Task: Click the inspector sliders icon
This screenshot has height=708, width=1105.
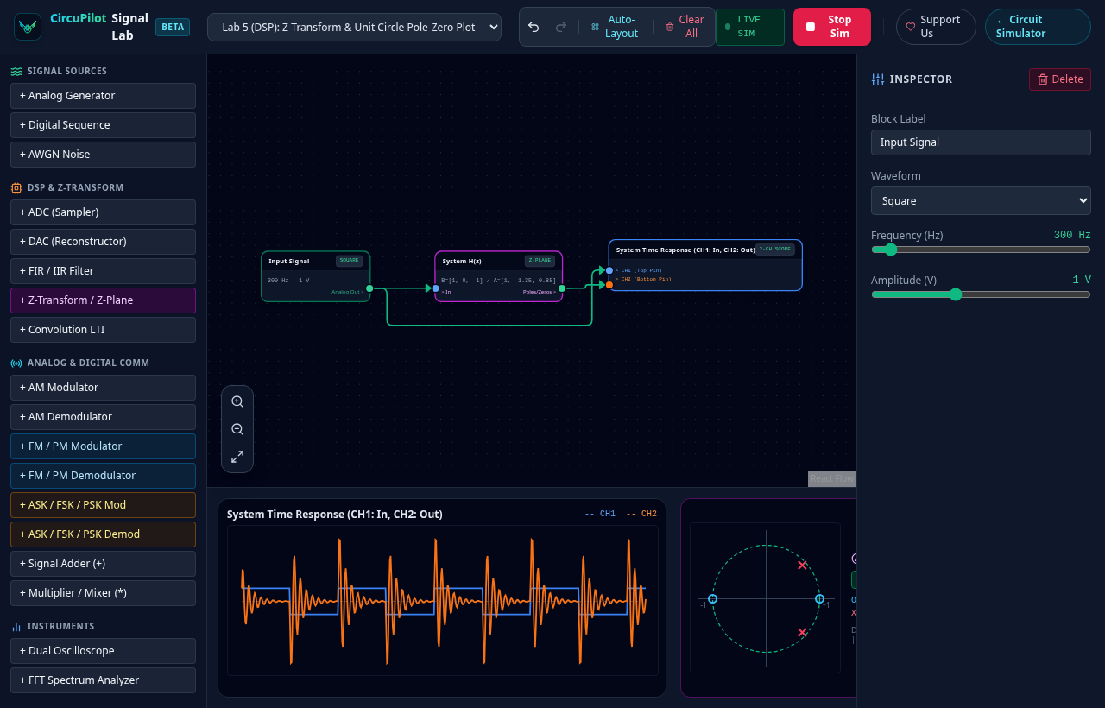Action: [878, 79]
